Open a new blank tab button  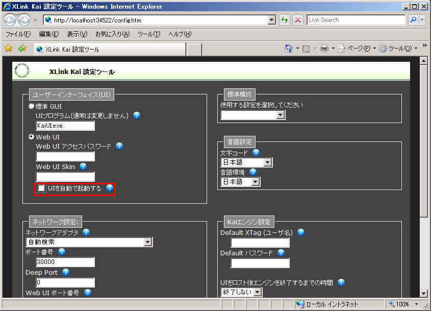[194, 50]
